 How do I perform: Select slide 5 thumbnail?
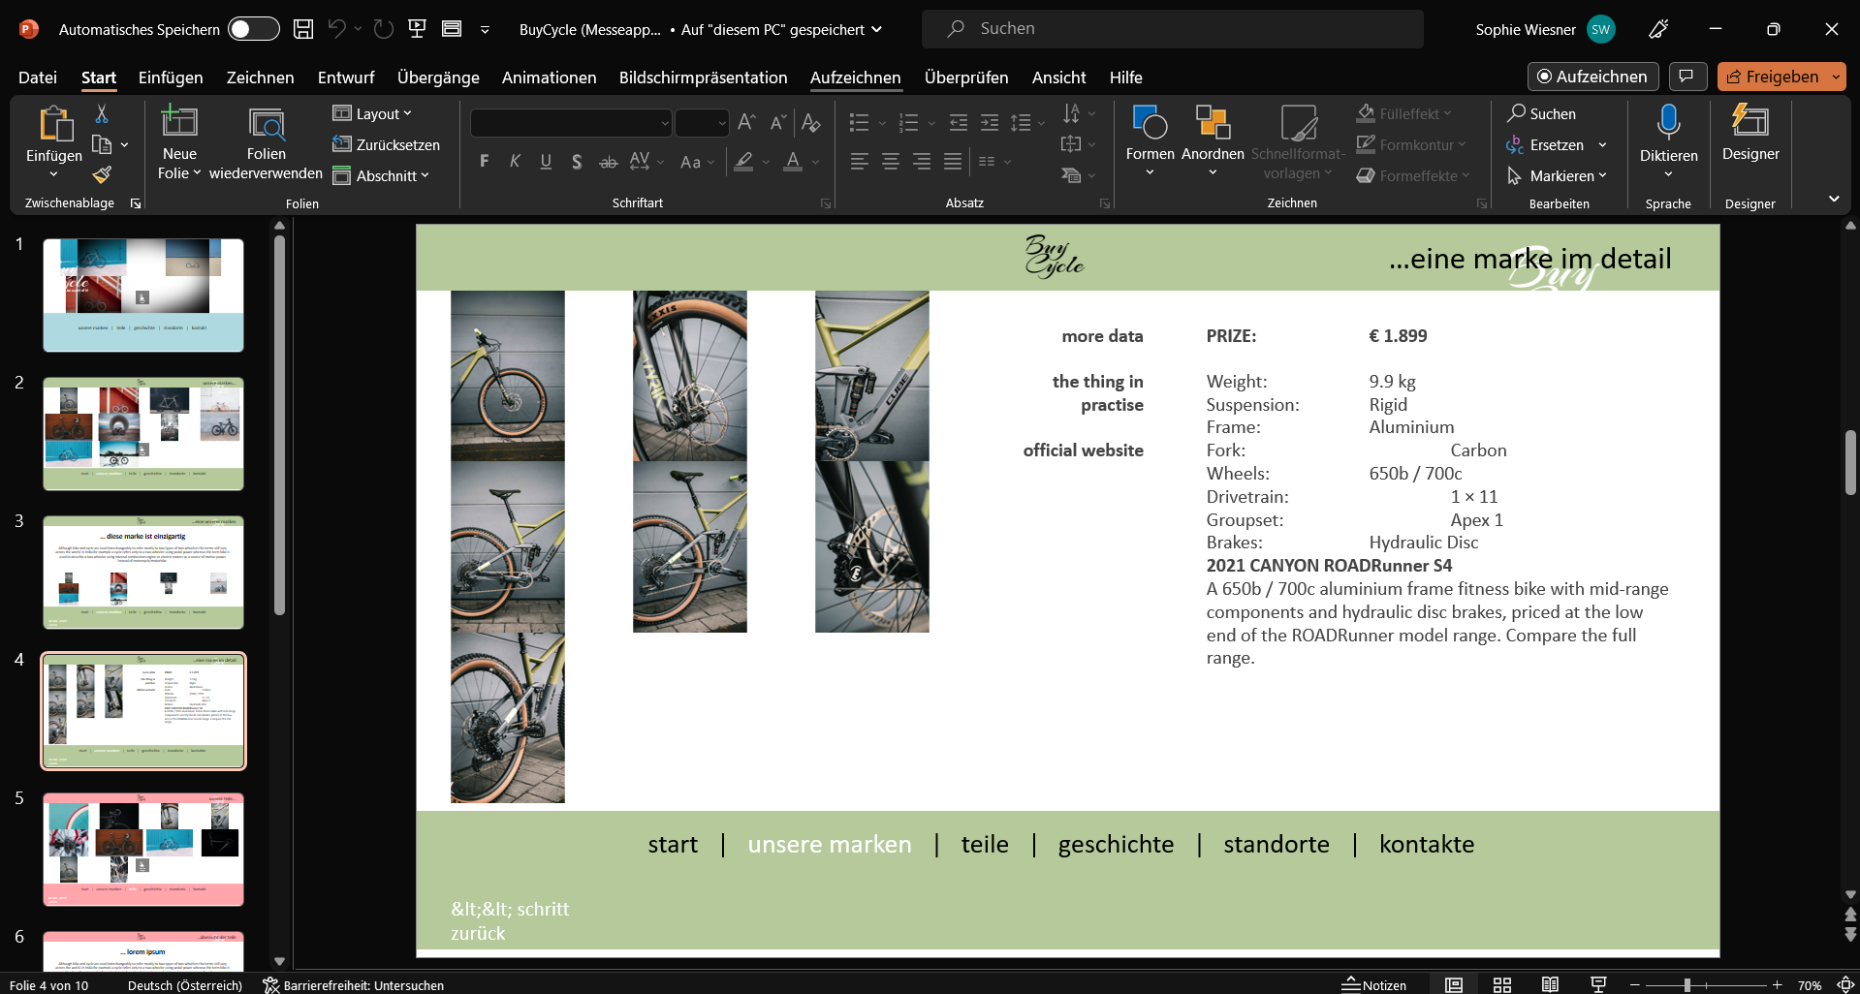(143, 849)
